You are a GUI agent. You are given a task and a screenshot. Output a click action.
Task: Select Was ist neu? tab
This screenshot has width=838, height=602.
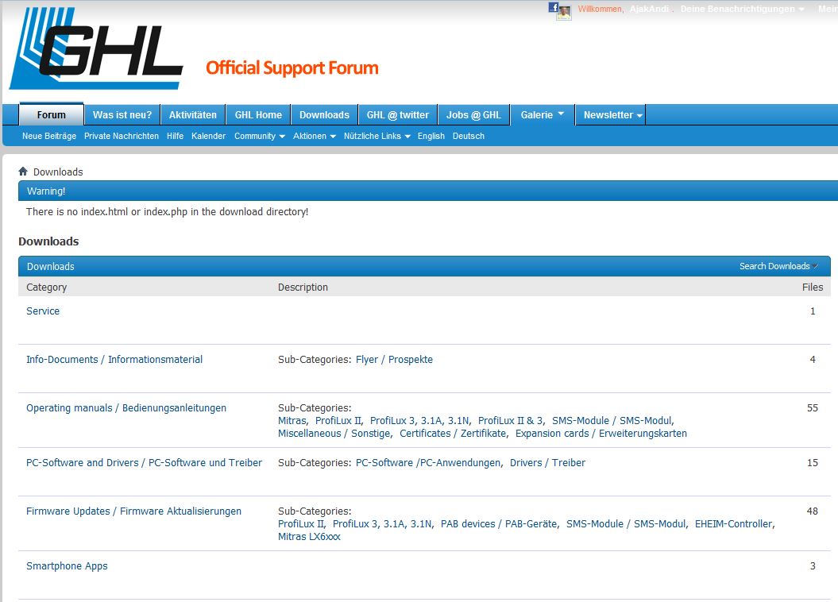coord(122,115)
